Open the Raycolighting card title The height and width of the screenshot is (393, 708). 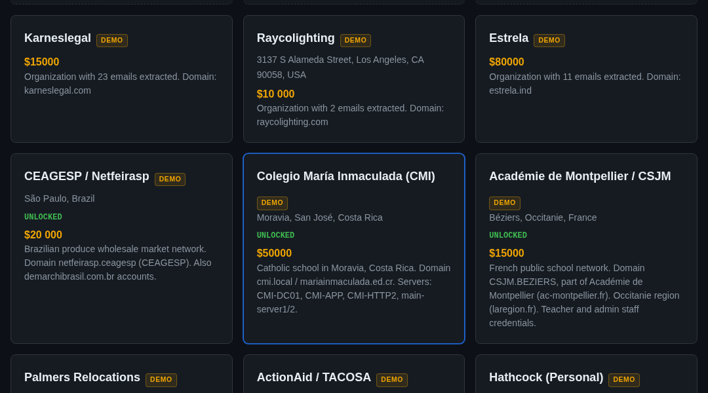(296, 39)
